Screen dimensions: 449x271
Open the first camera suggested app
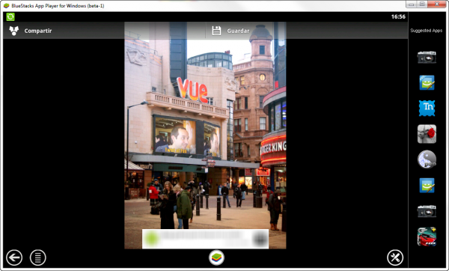coord(427,57)
